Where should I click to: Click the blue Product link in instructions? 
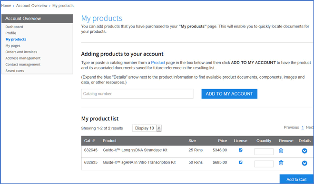(x=158, y=63)
